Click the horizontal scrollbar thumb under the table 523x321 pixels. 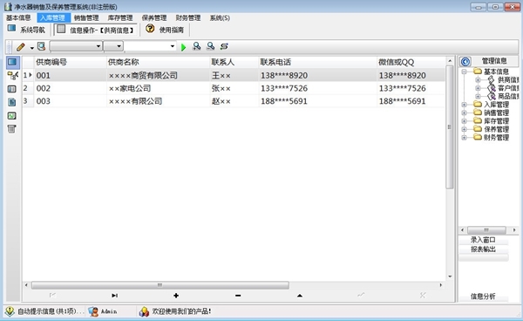160,285
